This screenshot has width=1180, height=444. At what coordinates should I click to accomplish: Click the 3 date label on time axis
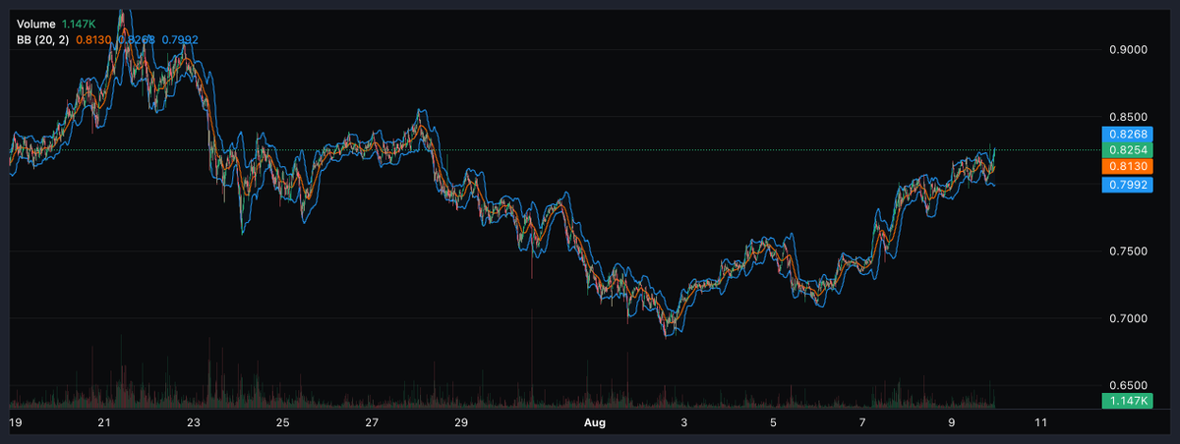click(683, 422)
